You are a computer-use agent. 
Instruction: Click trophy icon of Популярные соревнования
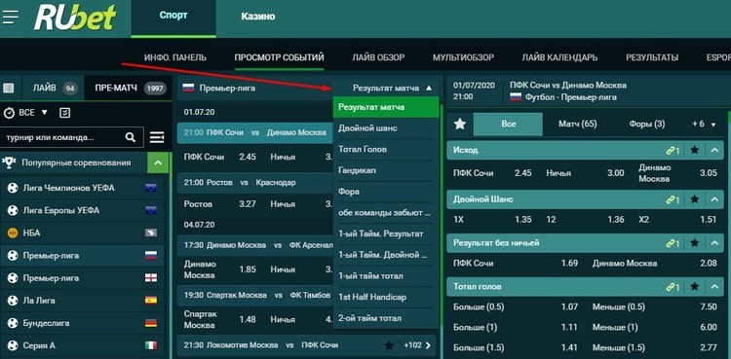click(9, 162)
